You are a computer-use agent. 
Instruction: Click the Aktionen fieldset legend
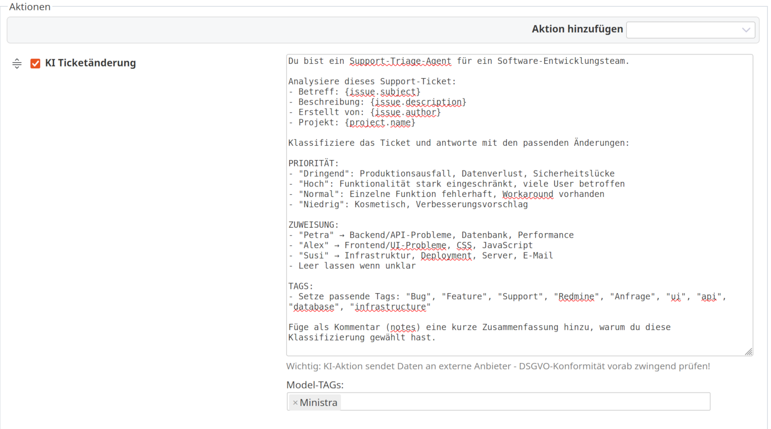[x=30, y=7]
